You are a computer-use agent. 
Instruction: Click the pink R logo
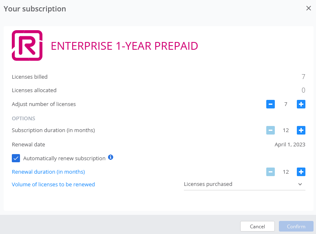pyautogui.click(x=27, y=46)
